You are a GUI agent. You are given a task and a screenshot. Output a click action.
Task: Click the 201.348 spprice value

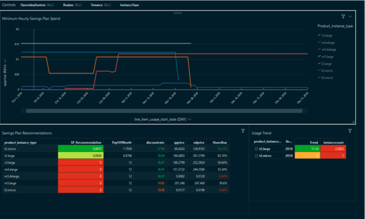pos(180,183)
